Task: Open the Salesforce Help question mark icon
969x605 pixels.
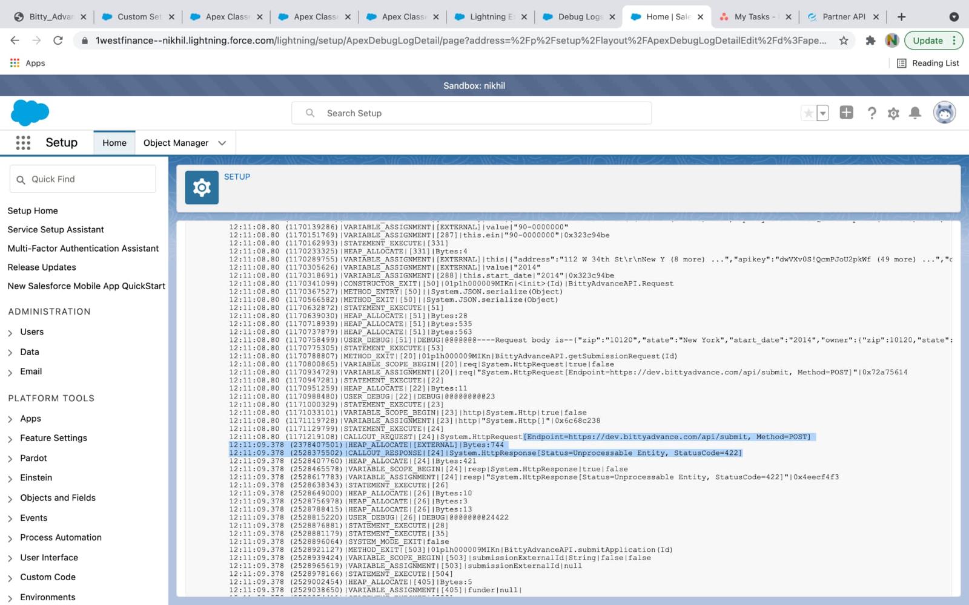Action: (x=871, y=113)
